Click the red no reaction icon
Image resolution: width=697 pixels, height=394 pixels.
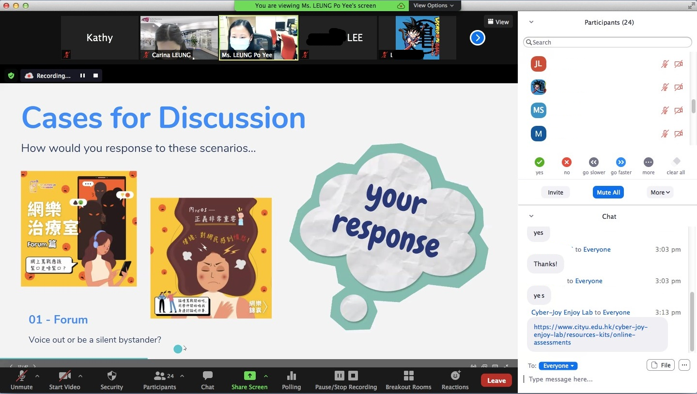tap(566, 162)
